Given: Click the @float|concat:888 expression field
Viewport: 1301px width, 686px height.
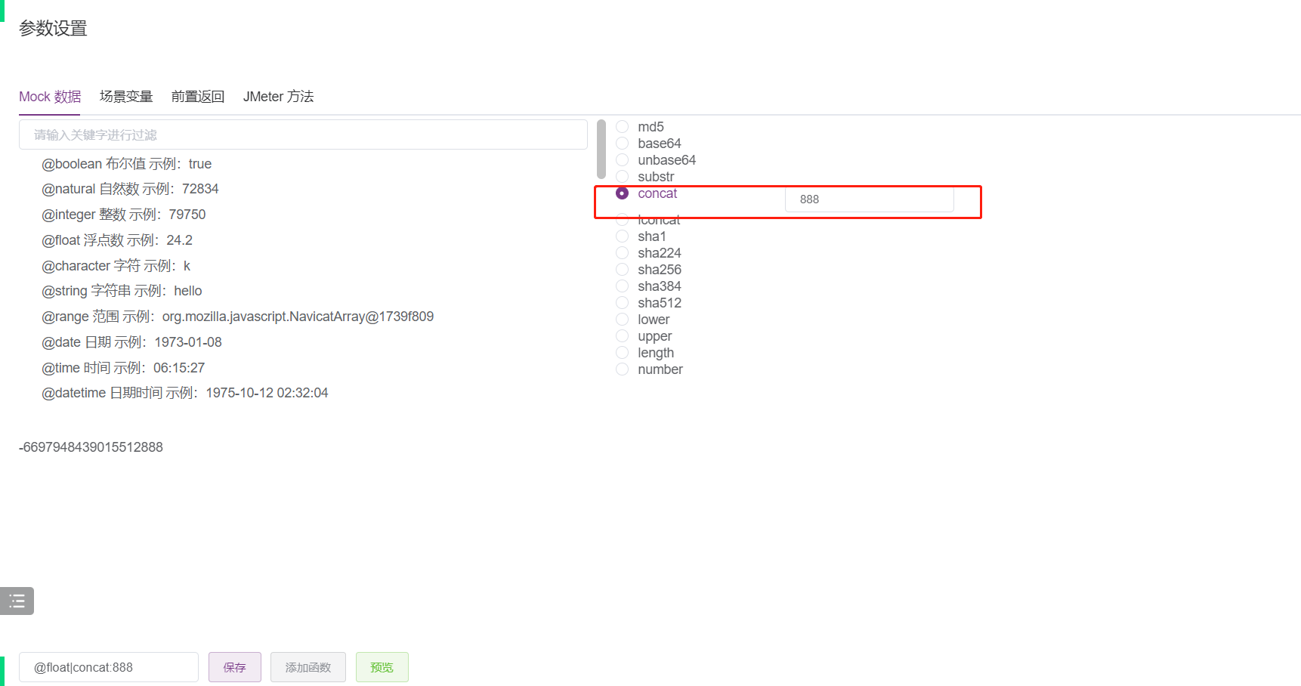Looking at the screenshot, I should [108, 667].
